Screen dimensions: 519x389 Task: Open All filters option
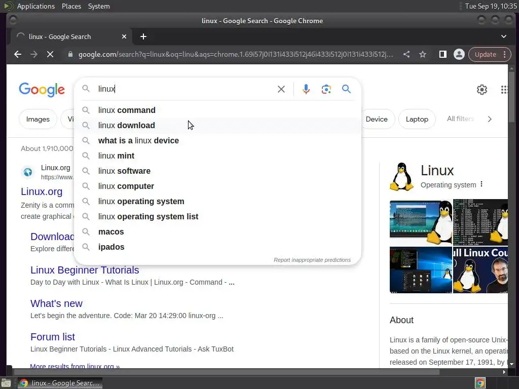(x=460, y=119)
